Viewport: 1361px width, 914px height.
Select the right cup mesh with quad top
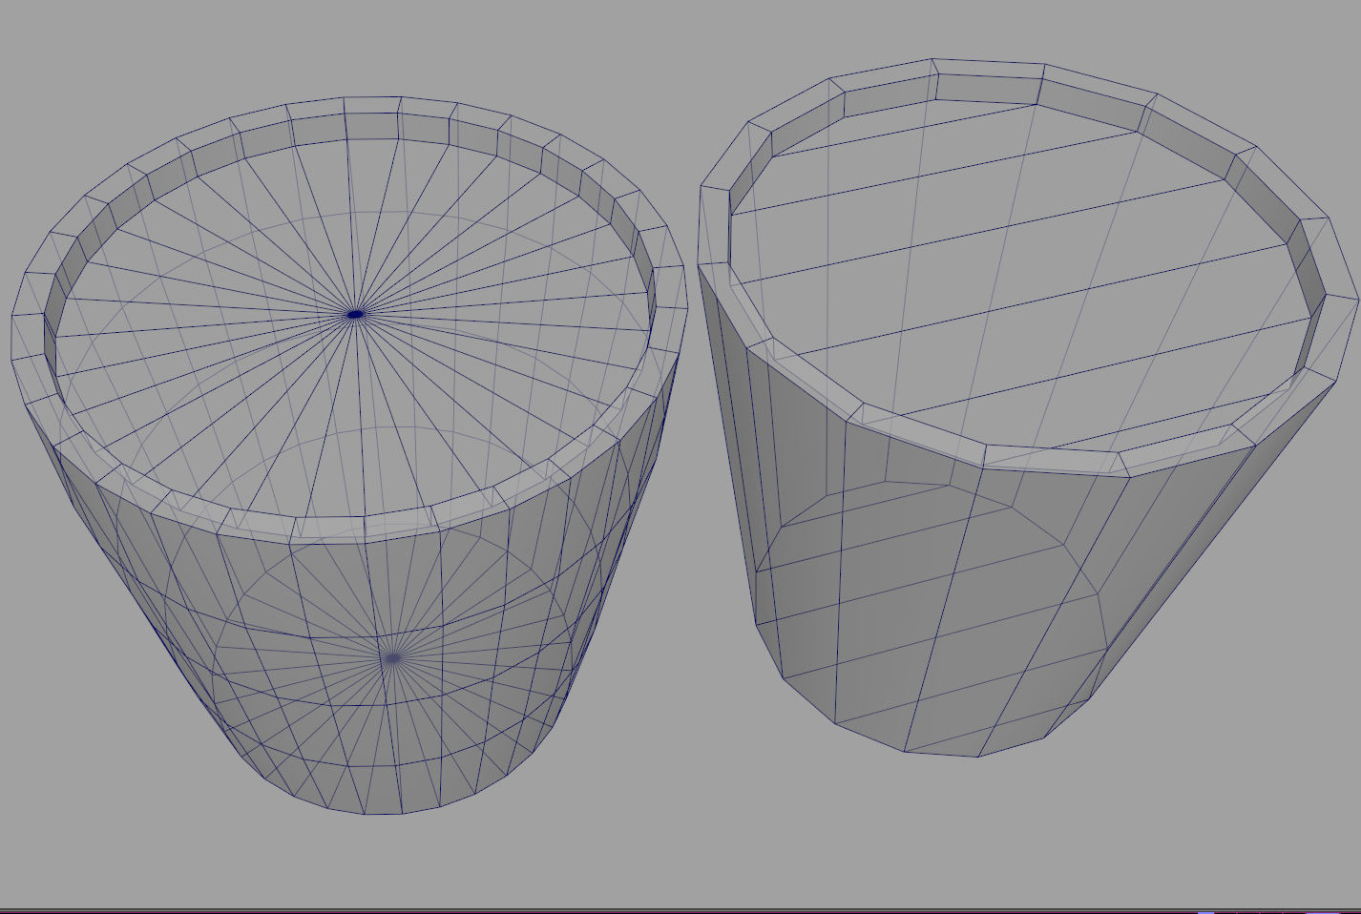tap(1027, 407)
